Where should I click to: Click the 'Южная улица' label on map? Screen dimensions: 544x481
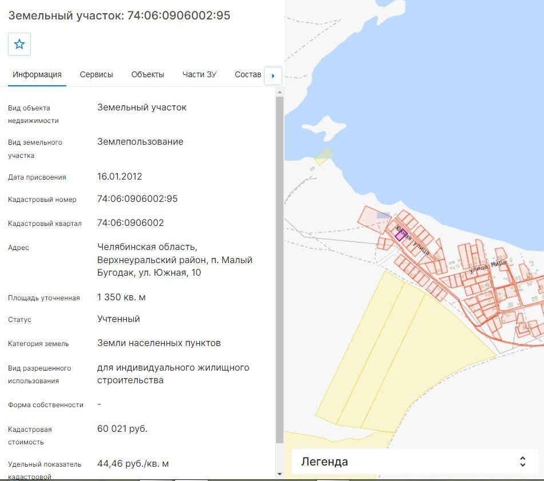(x=413, y=240)
